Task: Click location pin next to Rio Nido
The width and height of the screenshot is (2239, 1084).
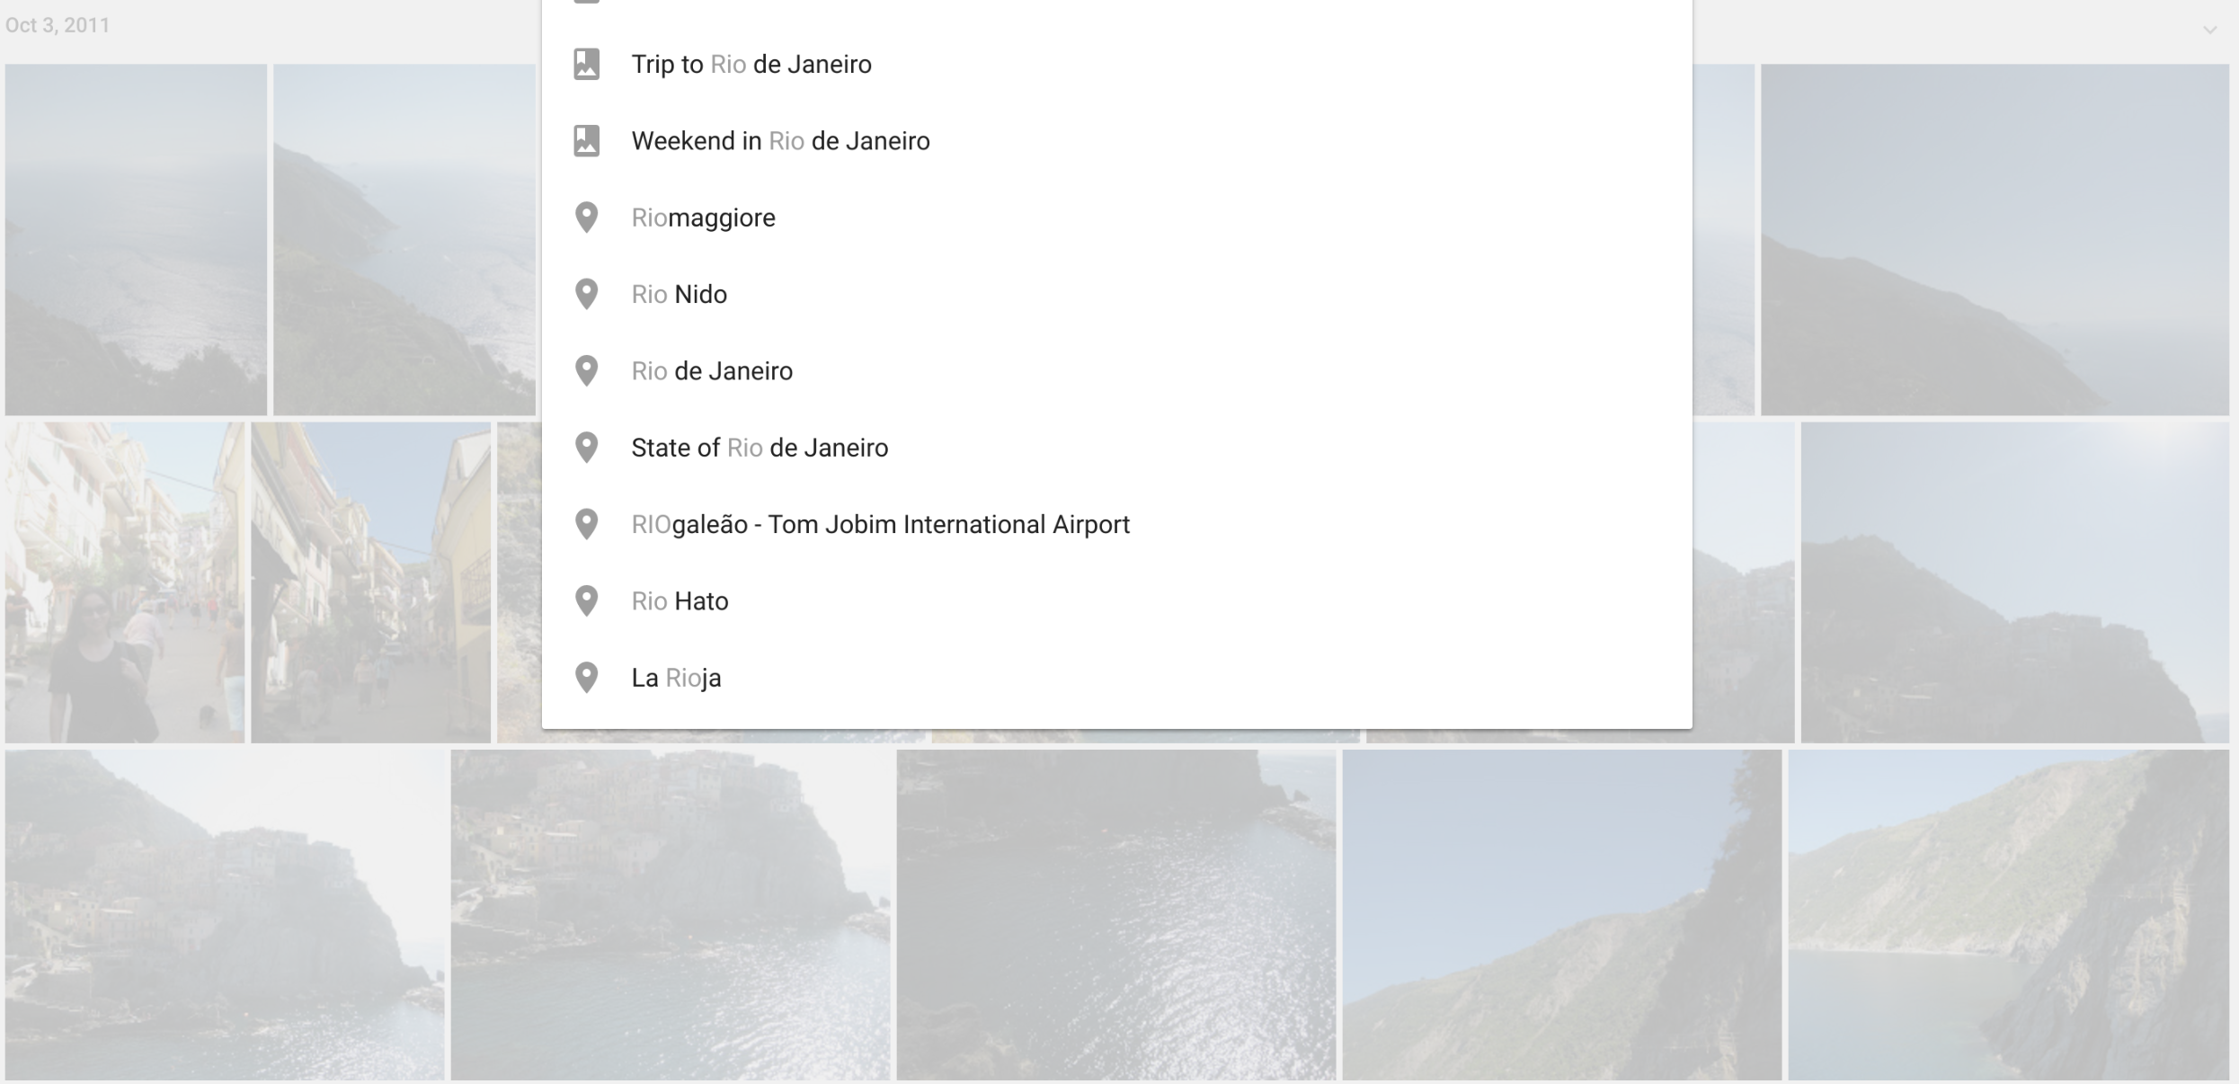Action: coord(586,294)
